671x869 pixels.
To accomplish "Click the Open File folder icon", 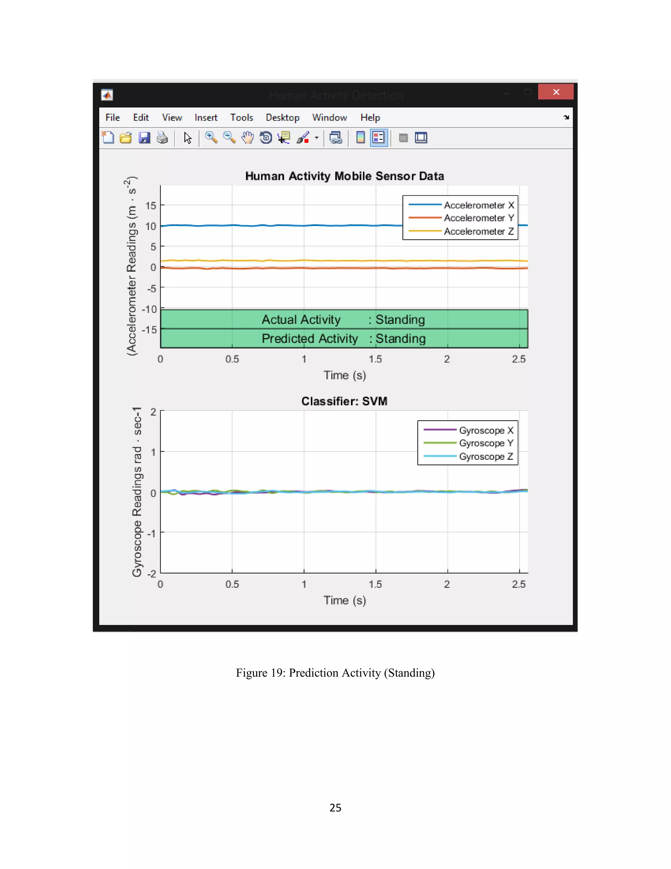I will point(125,138).
